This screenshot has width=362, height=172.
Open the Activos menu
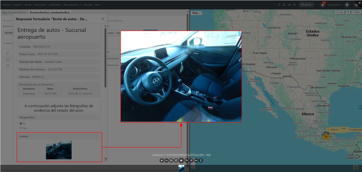pos(7,5)
